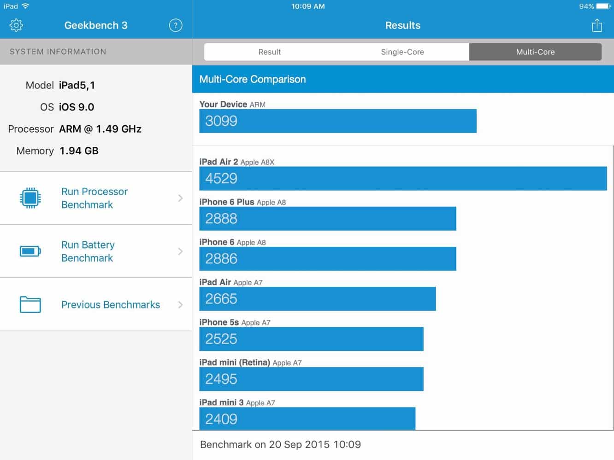Image resolution: width=614 pixels, height=460 pixels.
Task: Tap the Multi-Core Comparison header
Action: pyautogui.click(x=403, y=79)
